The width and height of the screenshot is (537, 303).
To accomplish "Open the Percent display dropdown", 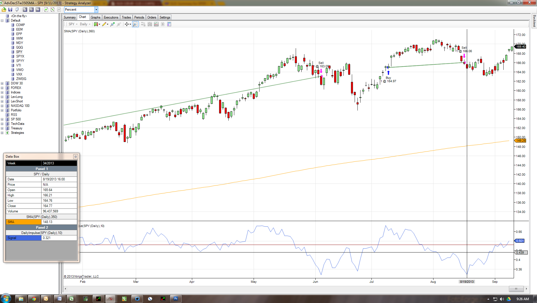I will pos(96,10).
